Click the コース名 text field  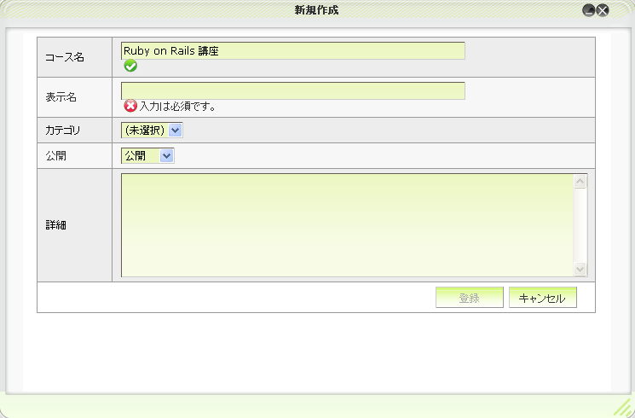tap(293, 50)
